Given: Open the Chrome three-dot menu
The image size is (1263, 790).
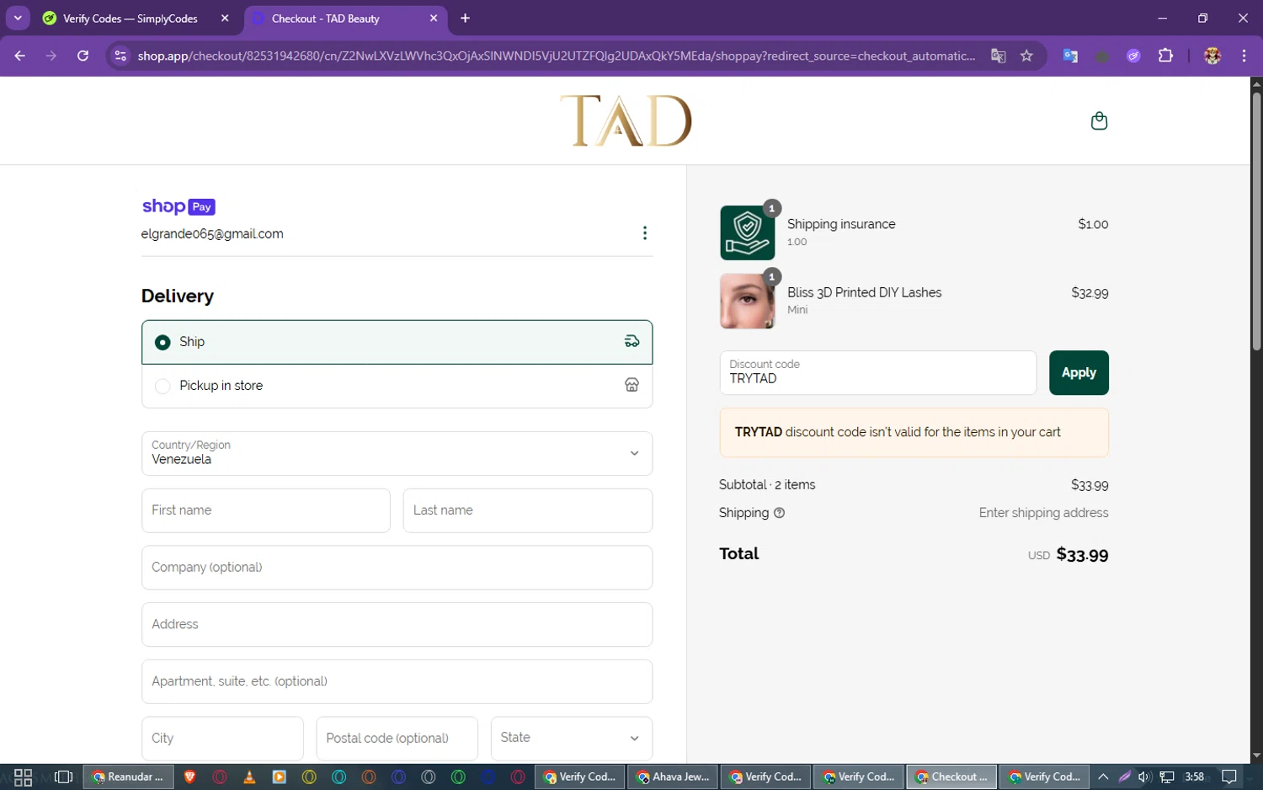Looking at the screenshot, I should 1244,56.
